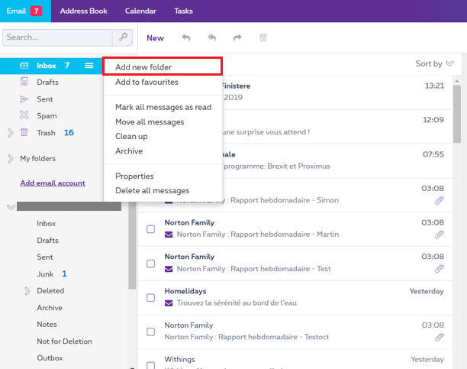
Task: Click the search magnifier icon
Action: click(x=122, y=37)
